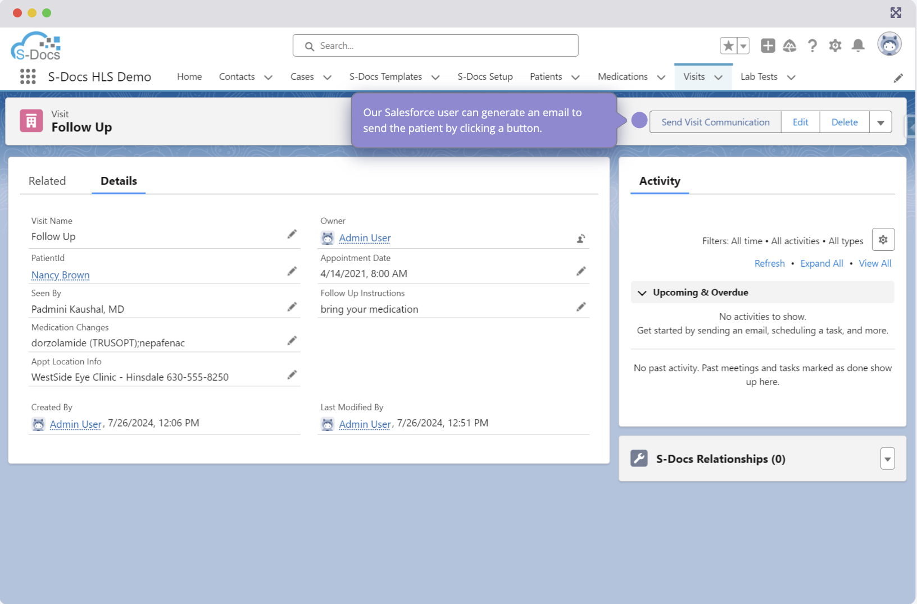Open the S-Docs Relationships dropdown menu
This screenshot has width=917, height=604.
[887, 459]
